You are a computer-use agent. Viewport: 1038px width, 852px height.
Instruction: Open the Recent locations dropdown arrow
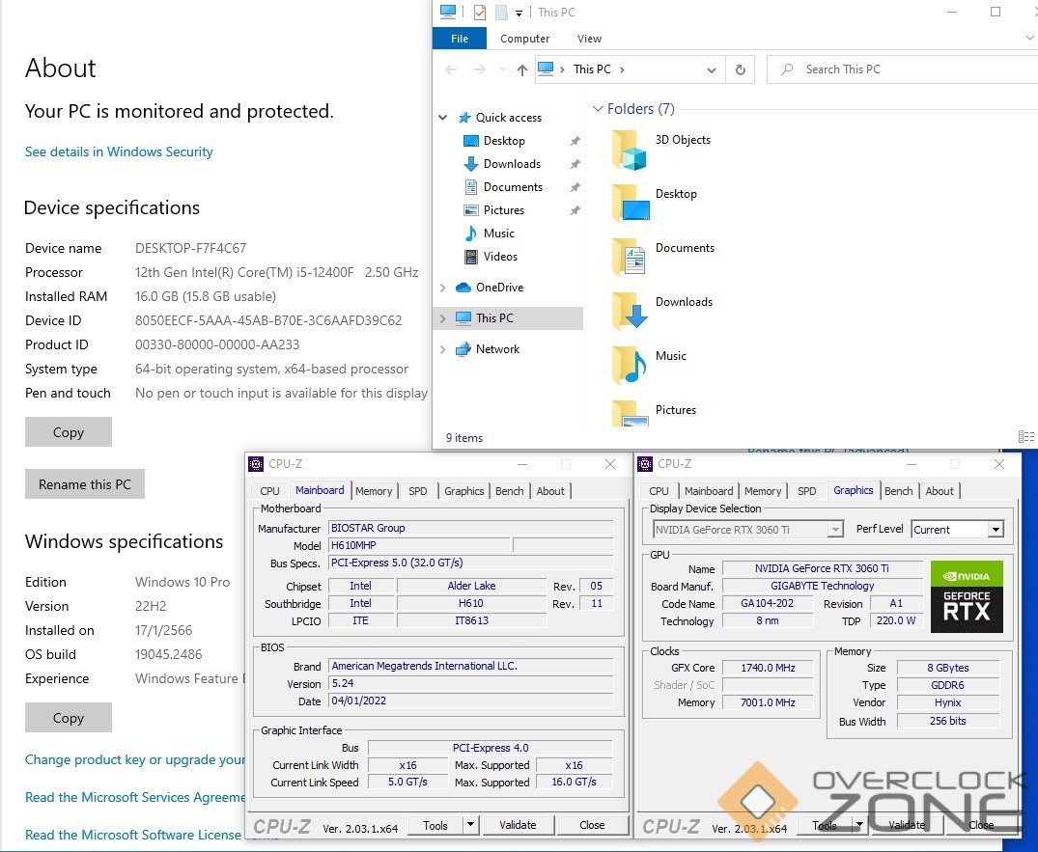tap(502, 69)
